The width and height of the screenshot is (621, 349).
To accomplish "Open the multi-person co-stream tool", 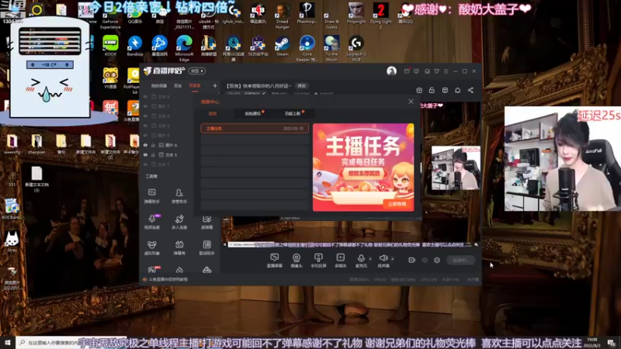I will click(x=179, y=222).
